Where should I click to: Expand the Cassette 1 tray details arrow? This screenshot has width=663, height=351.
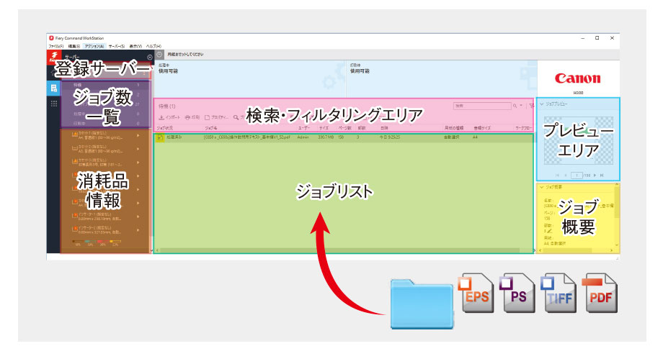pos(138,135)
